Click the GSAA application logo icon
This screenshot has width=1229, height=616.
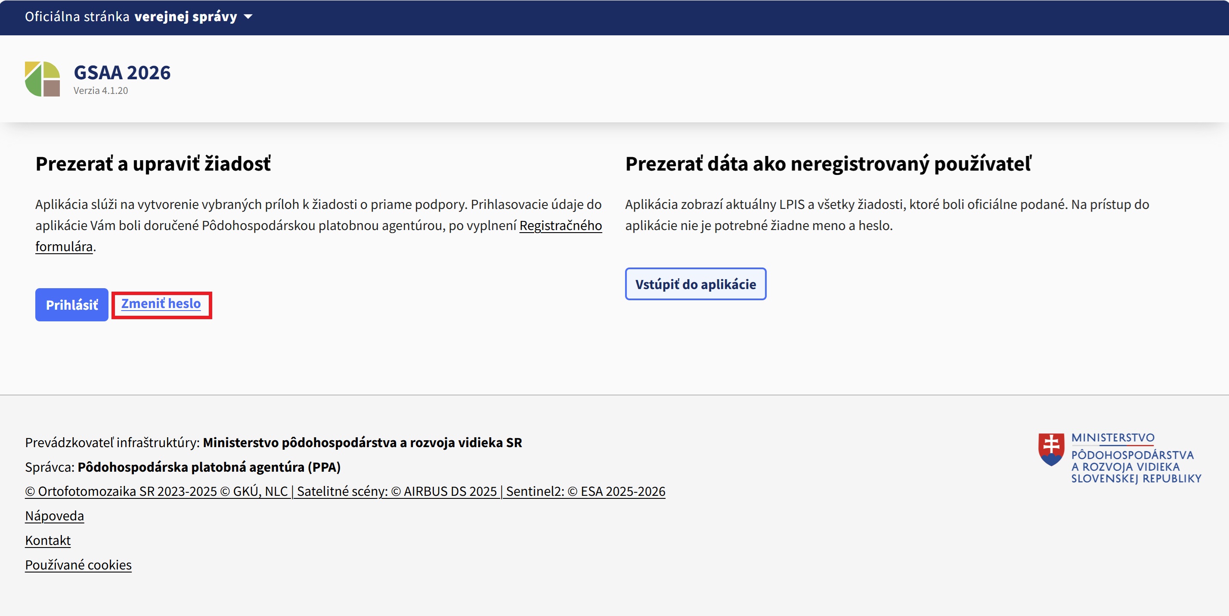(43, 79)
